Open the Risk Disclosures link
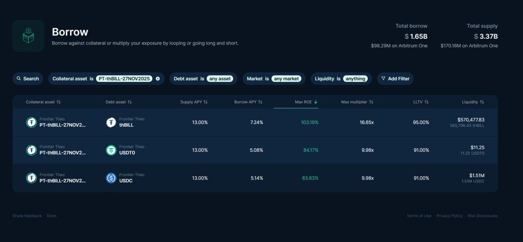 point(482,216)
